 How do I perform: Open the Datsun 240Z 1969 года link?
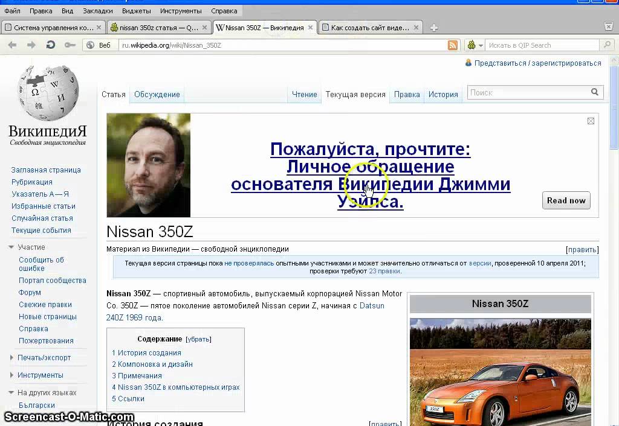(x=245, y=312)
